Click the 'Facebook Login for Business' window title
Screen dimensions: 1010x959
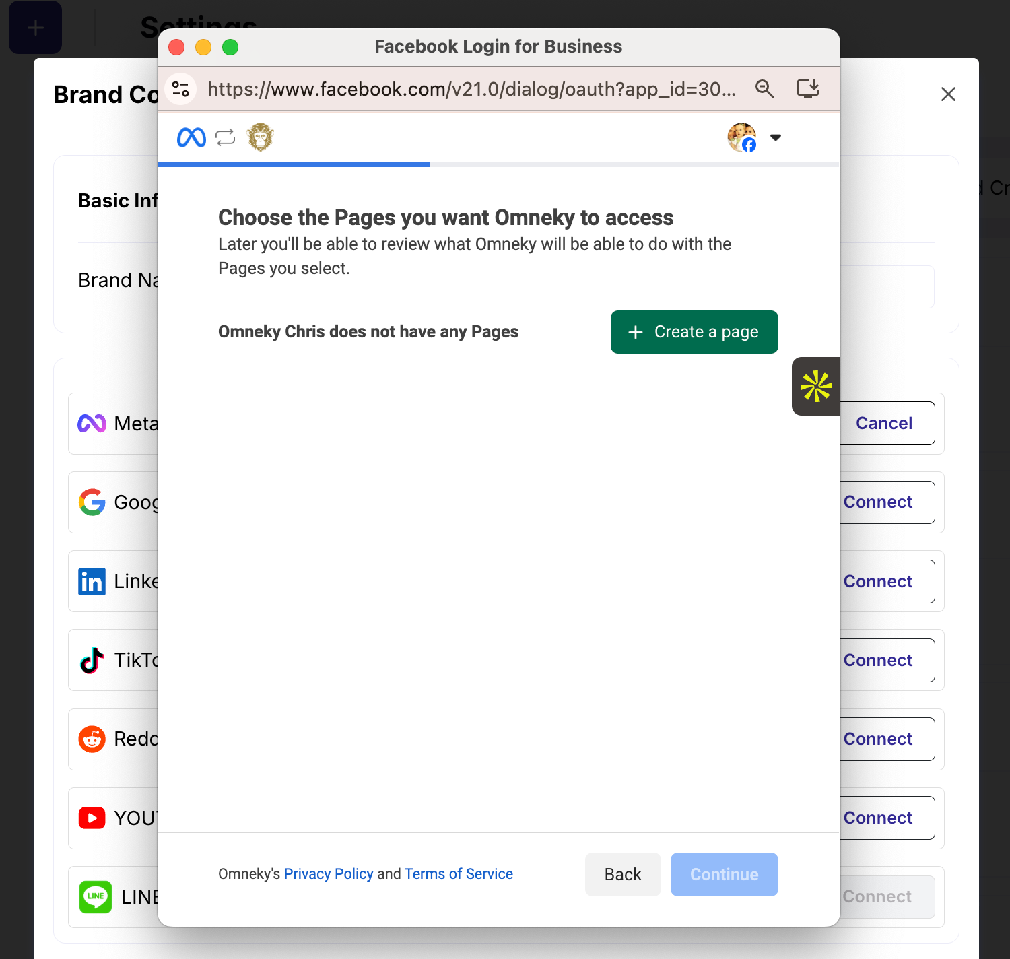pyautogui.click(x=498, y=46)
